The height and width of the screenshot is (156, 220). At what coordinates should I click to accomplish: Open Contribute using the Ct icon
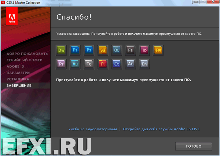(117, 64)
